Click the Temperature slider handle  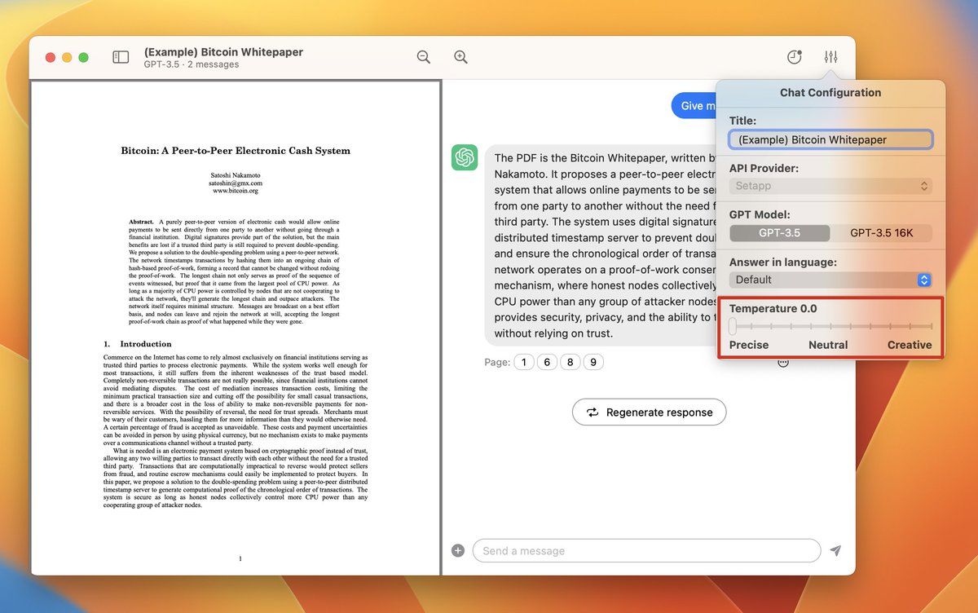pos(733,326)
